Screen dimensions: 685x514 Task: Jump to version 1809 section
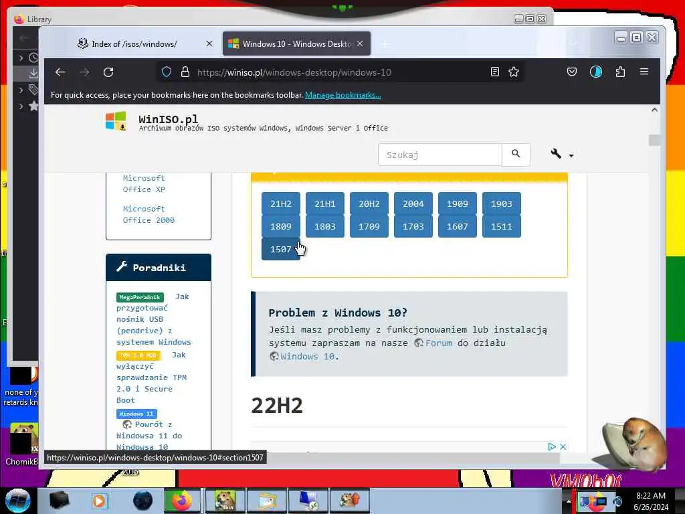[280, 226]
